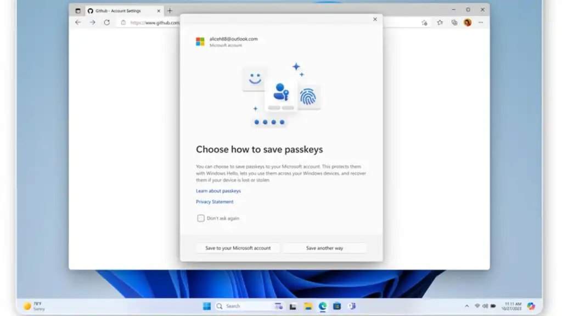Click the Microsoft account logo
The image size is (562, 316).
200,42
